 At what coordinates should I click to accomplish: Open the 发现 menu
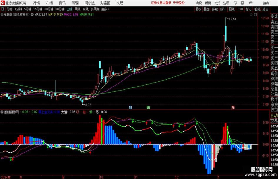pyautogui.click(x=75, y=3)
